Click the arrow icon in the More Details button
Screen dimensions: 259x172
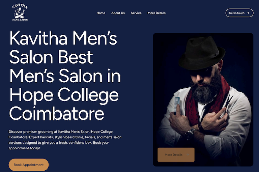click(188, 155)
